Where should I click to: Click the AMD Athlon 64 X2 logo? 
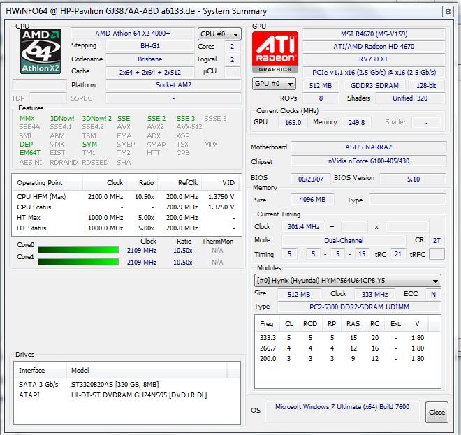41,51
